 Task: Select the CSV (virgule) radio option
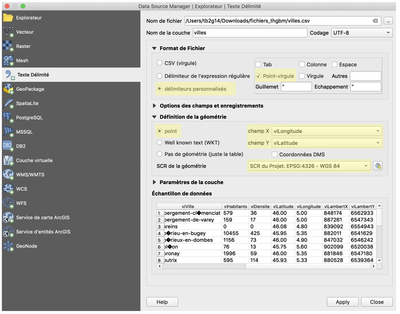click(159, 63)
